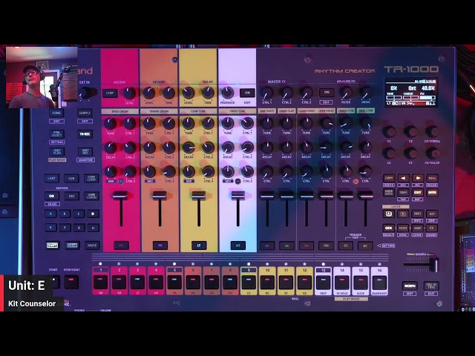Image resolution: width=475 pixels, height=356 pixels.
Task: Tap the CLEAR button
Action: point(72,245)
